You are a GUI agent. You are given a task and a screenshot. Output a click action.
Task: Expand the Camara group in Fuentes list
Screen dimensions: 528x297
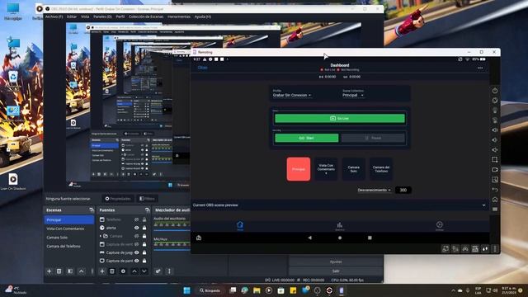pyautogui.click(x=101, y=236)
